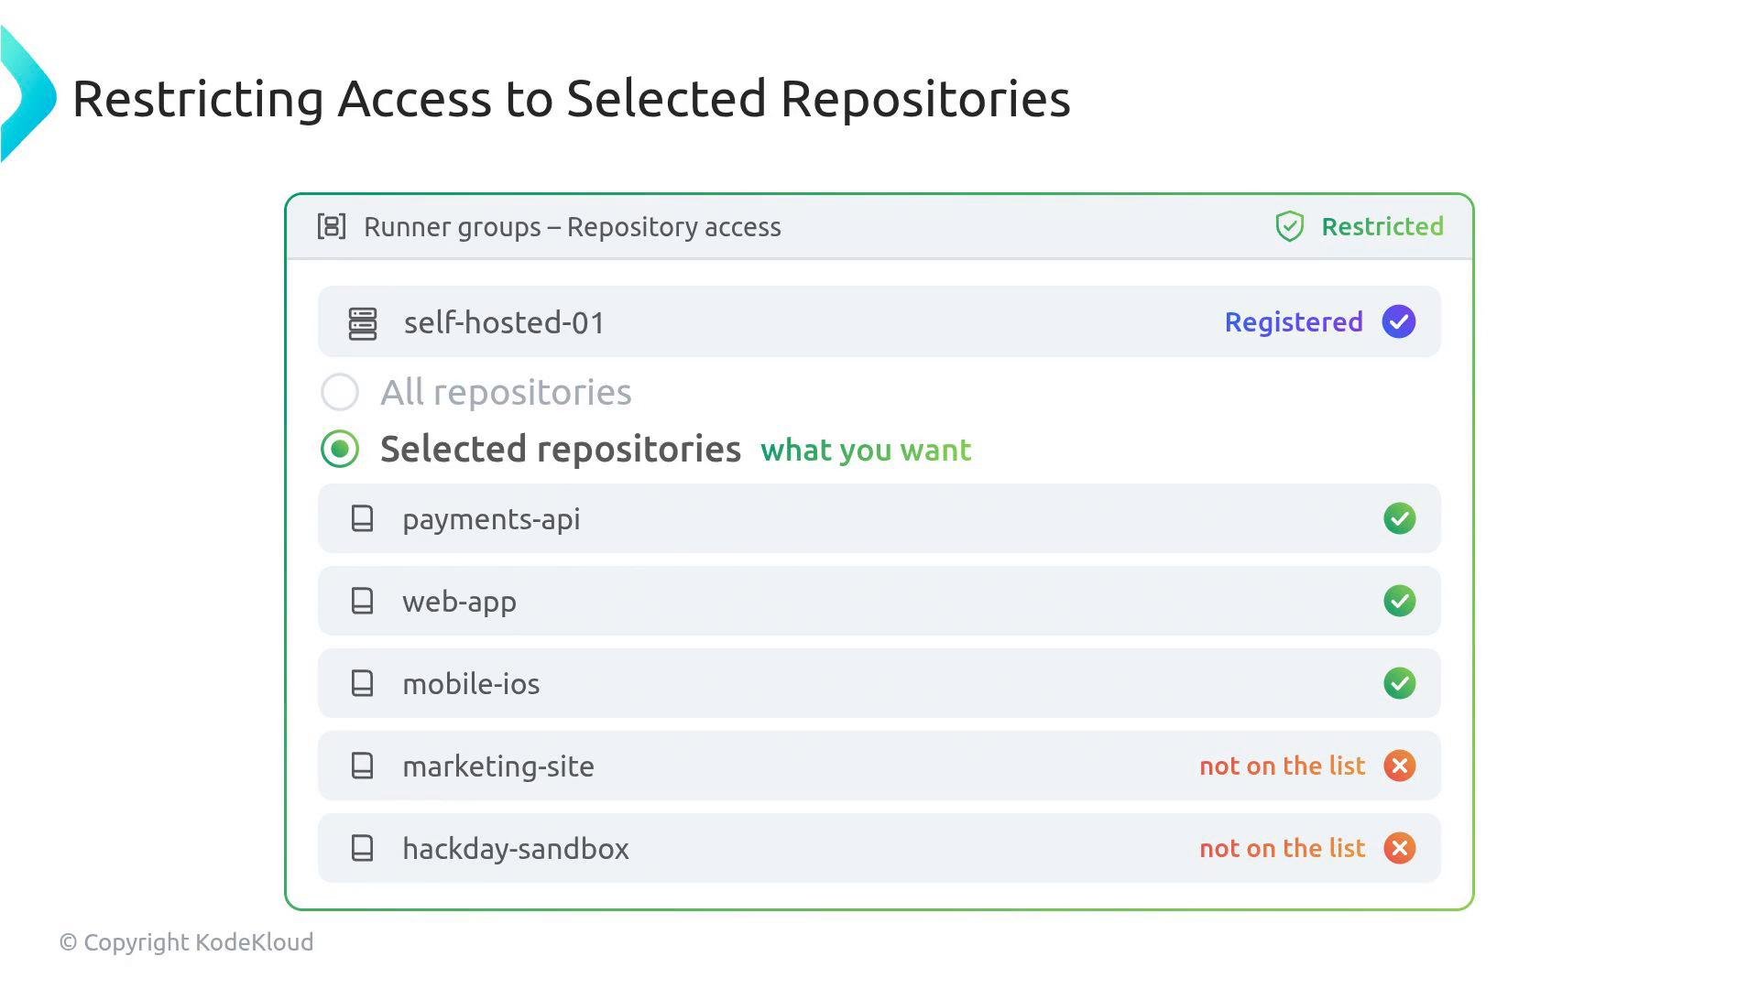
Task: Click the KodeKloud arrow logo
Action: pyautogui.click(x=27, y=94)
